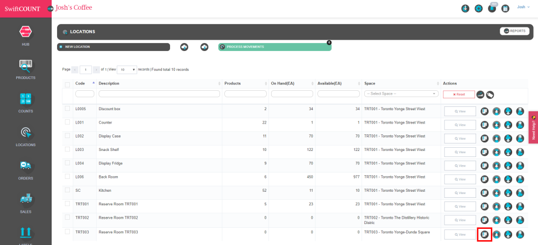This screenshot has height=245, width=538.
Task: Select the L002 Display Case checkbox
Action: [68, 136]
